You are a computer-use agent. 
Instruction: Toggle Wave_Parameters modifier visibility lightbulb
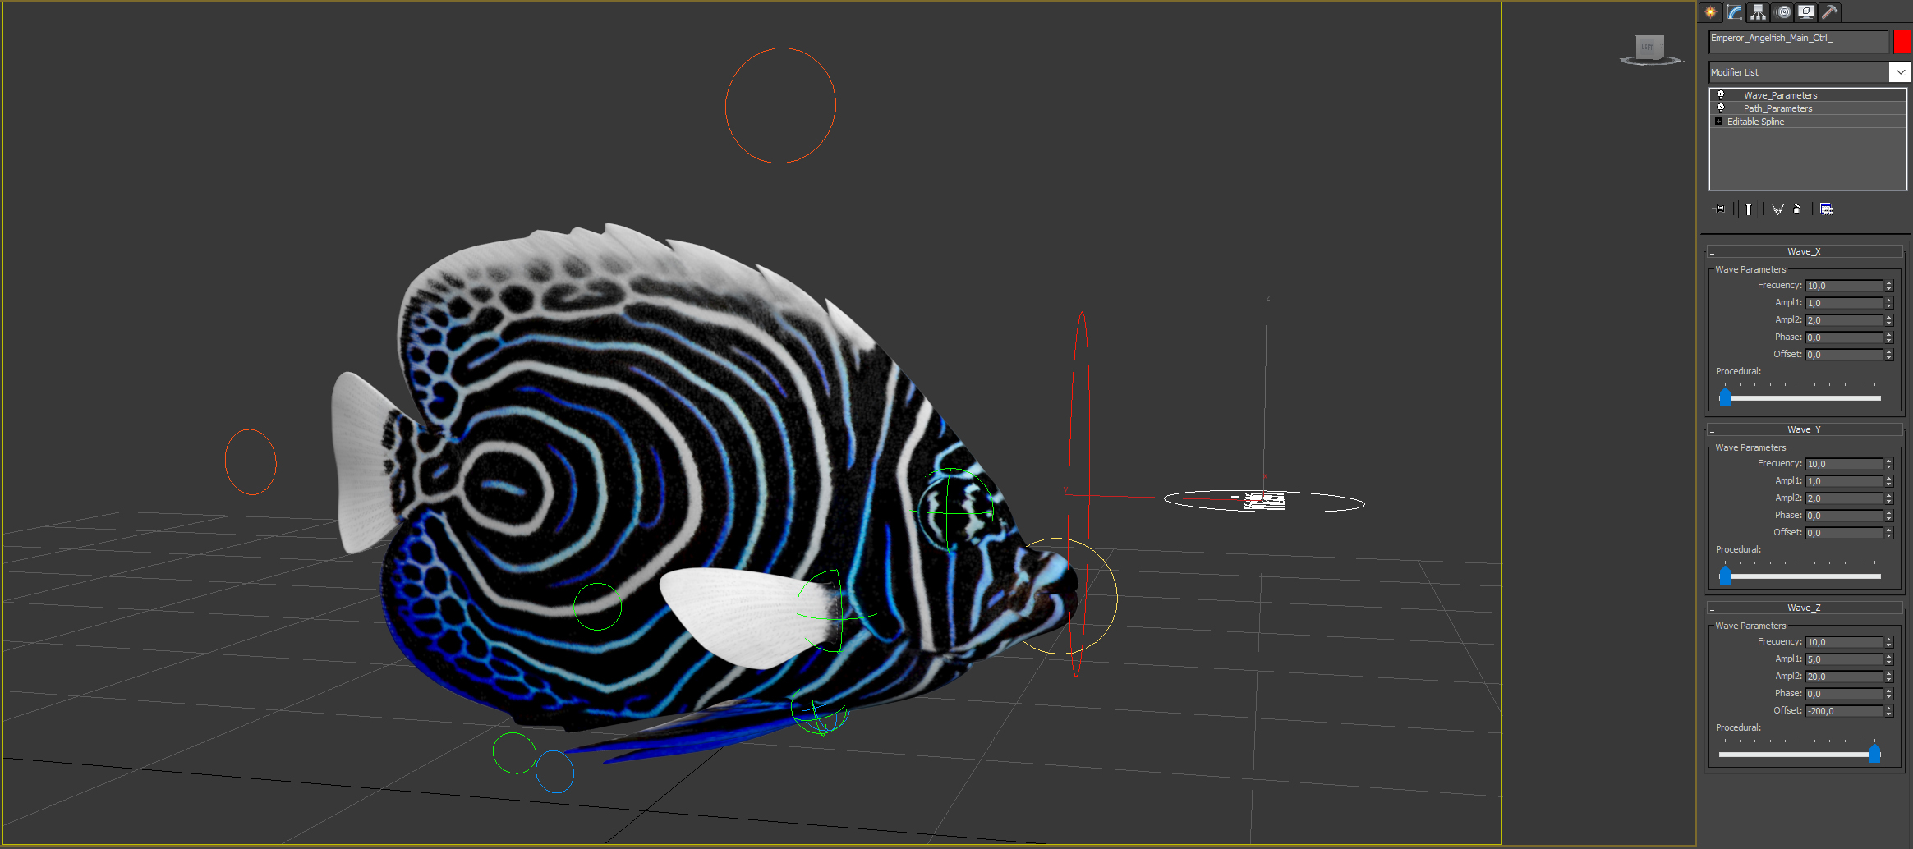pyautogui.click(x=1720, y=94)
